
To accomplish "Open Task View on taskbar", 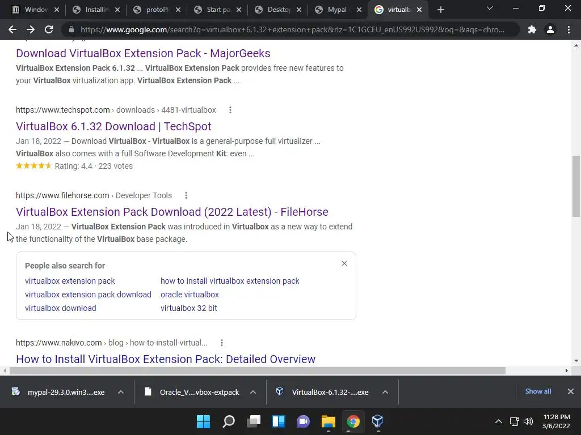I will coord(254,421).
